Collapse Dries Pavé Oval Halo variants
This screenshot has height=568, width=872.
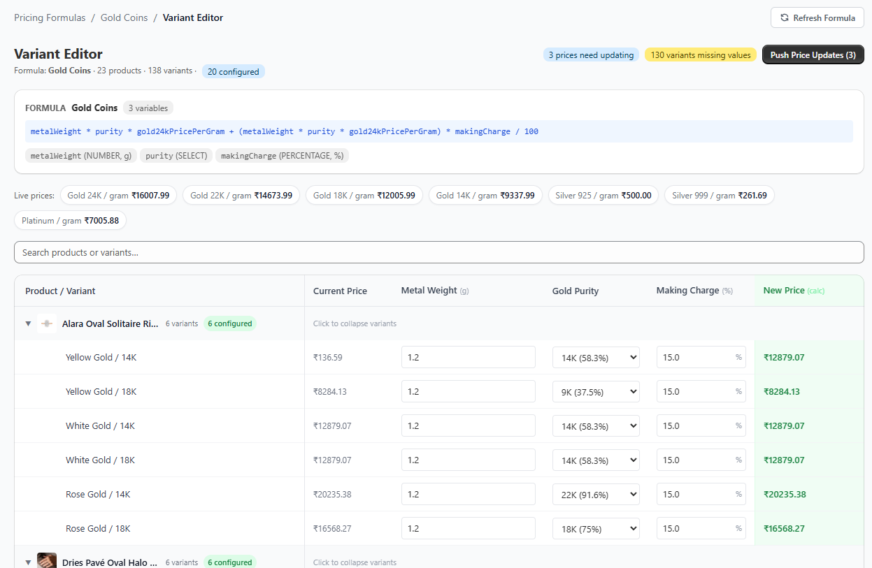point(29,562)
